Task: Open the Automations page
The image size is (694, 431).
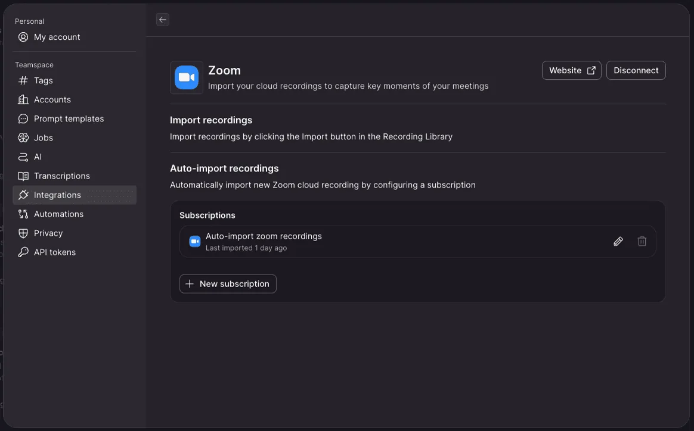Action: [x=75, y=214]
